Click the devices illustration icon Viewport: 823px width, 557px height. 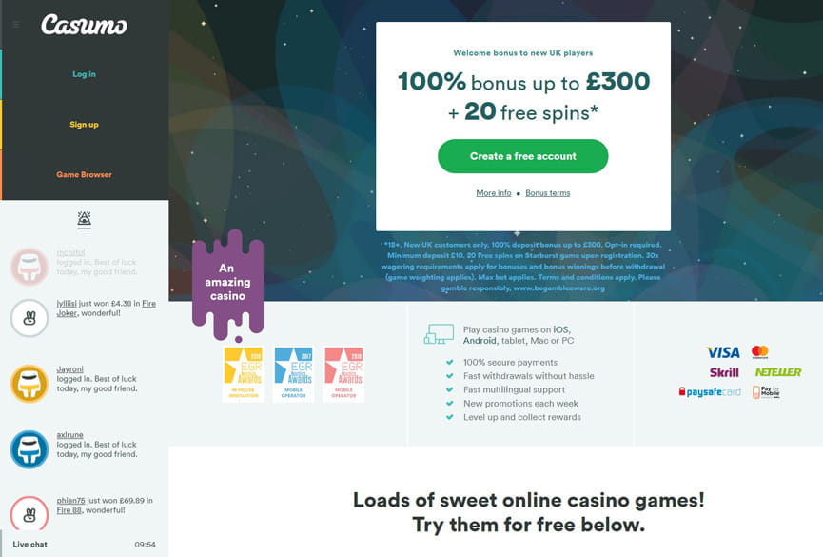click(438, 335)
